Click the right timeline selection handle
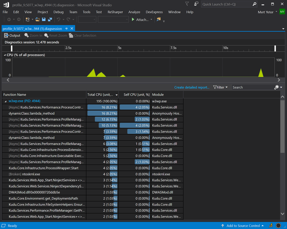The height and width of the screenshot is (229, 287). [275, 49]
